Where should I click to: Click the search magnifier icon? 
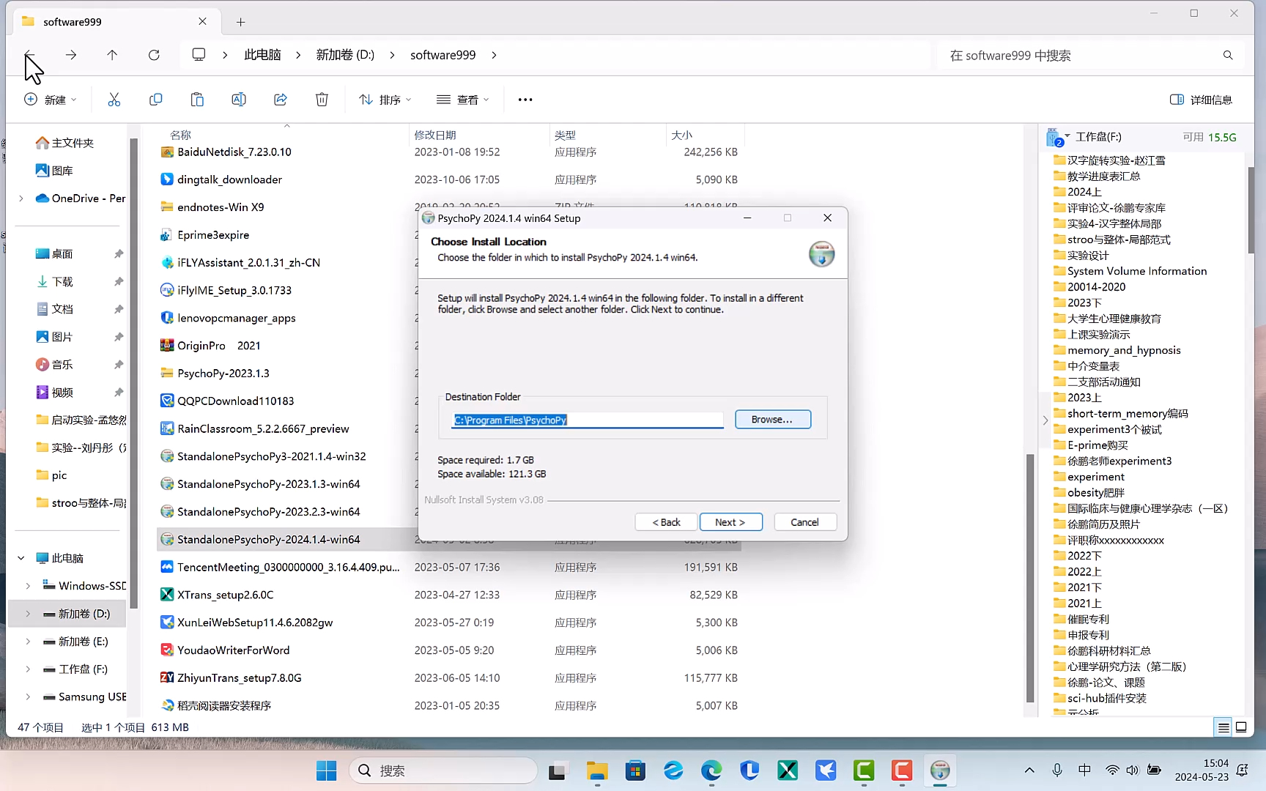(x=1228, y=56)
